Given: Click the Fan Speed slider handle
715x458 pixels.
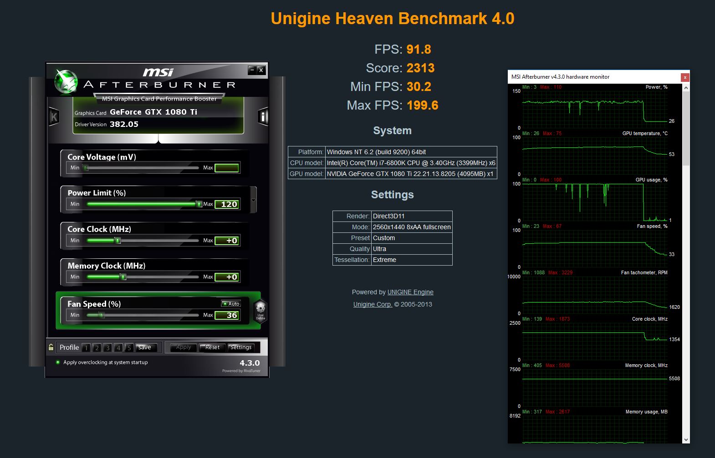Looking at the screenshot, I should click(102, 315).
